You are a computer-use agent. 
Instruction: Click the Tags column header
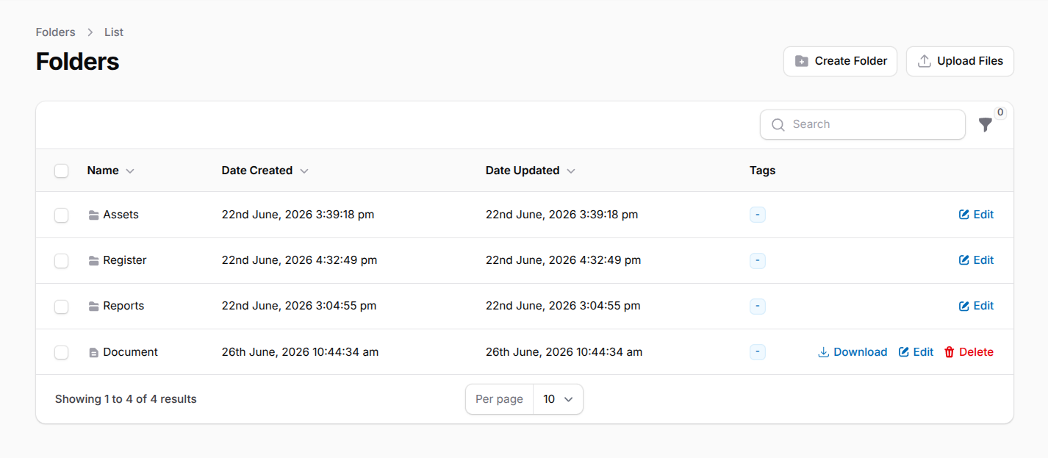pos(763,171)
